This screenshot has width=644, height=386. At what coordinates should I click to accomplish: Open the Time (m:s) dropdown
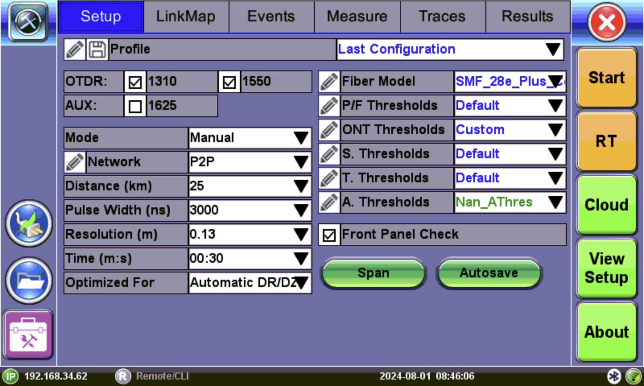coord(250,259)
